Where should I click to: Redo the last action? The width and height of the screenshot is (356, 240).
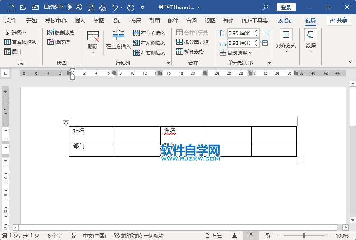point(131,7)
